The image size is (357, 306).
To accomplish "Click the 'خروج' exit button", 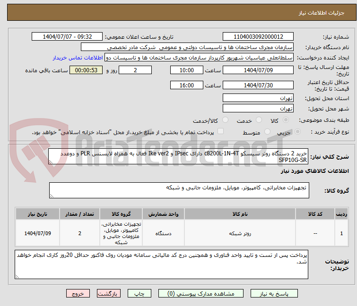I will (78, 293).
